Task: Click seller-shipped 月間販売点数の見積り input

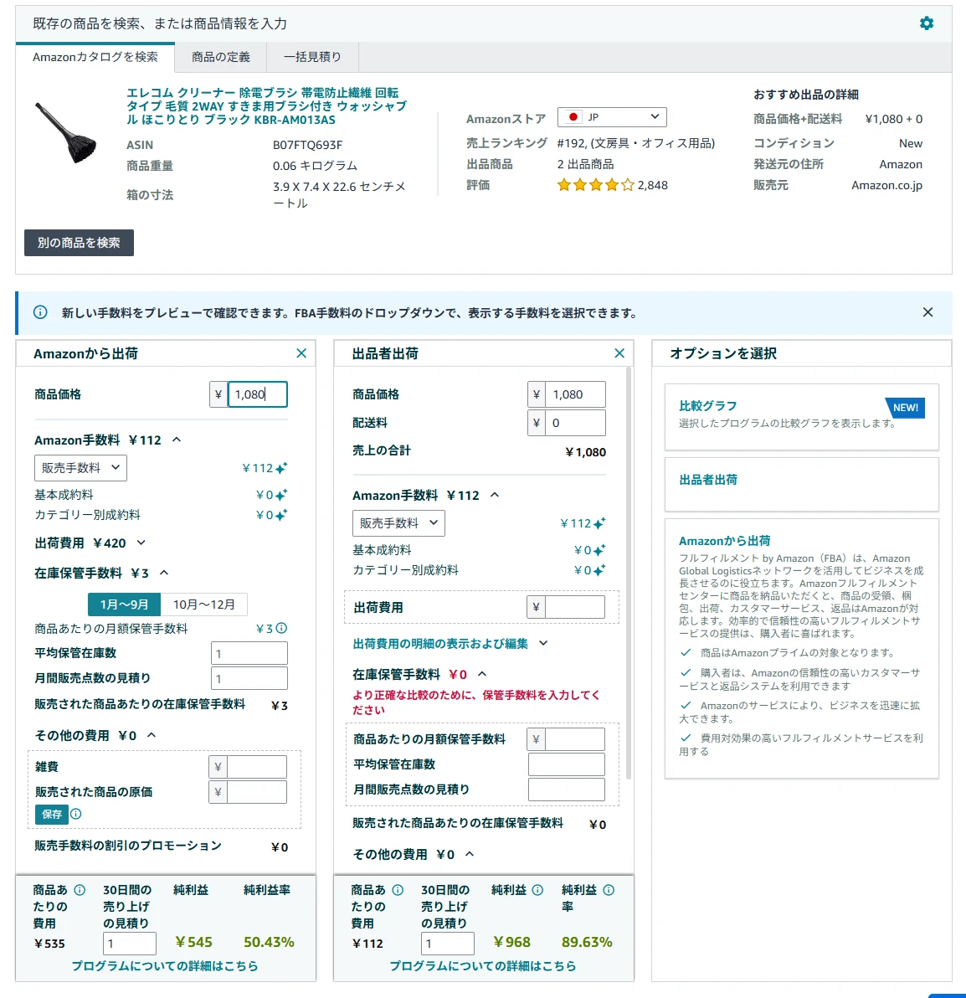Action: point(567,790)
